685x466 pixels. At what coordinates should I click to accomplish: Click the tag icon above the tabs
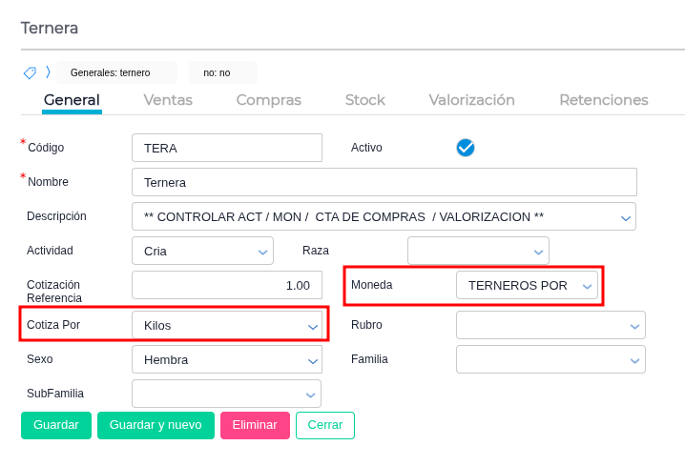30,72
